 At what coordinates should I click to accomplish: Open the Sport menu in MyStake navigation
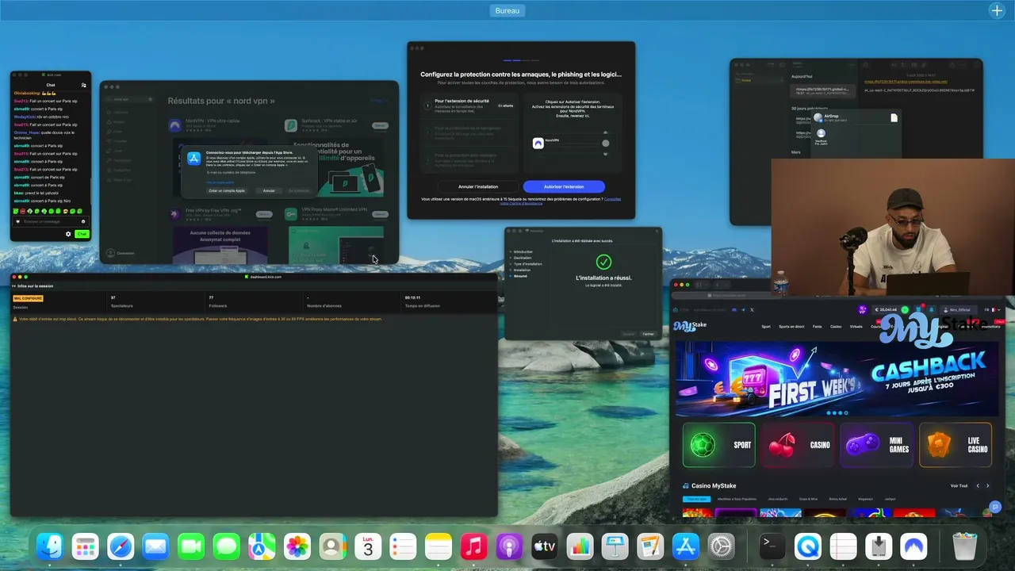(766, 326)
